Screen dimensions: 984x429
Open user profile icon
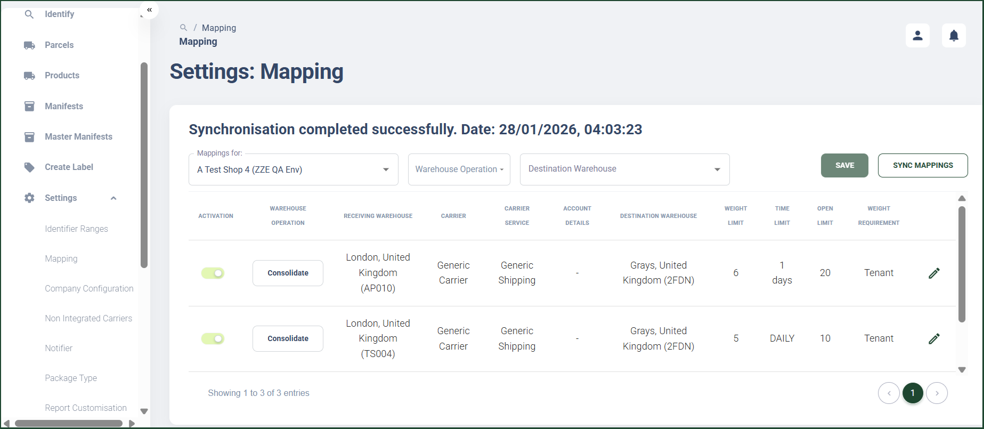coord(917,36)
